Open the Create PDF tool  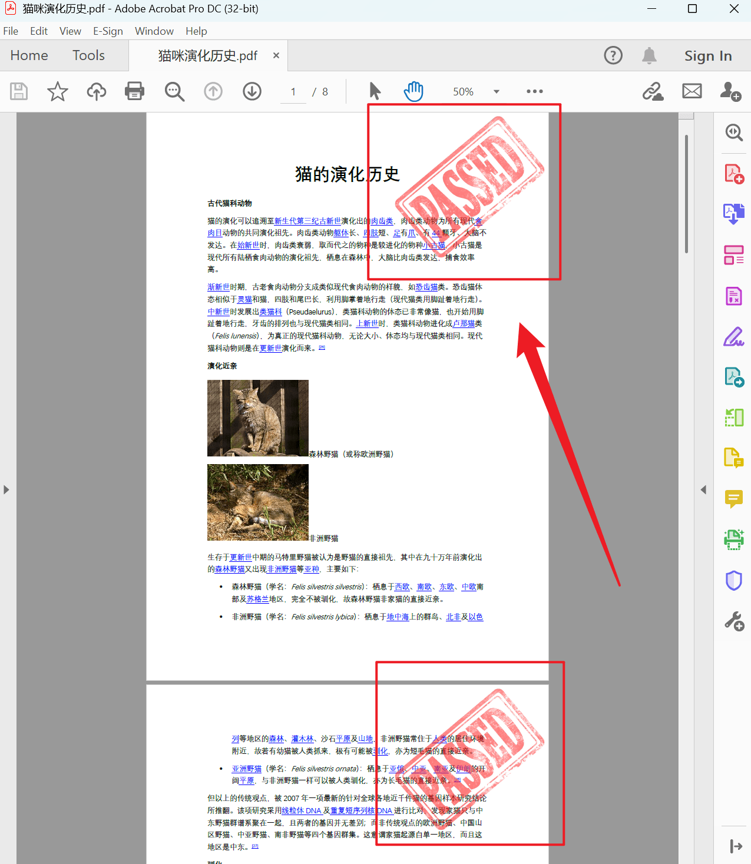click(733, 173)
